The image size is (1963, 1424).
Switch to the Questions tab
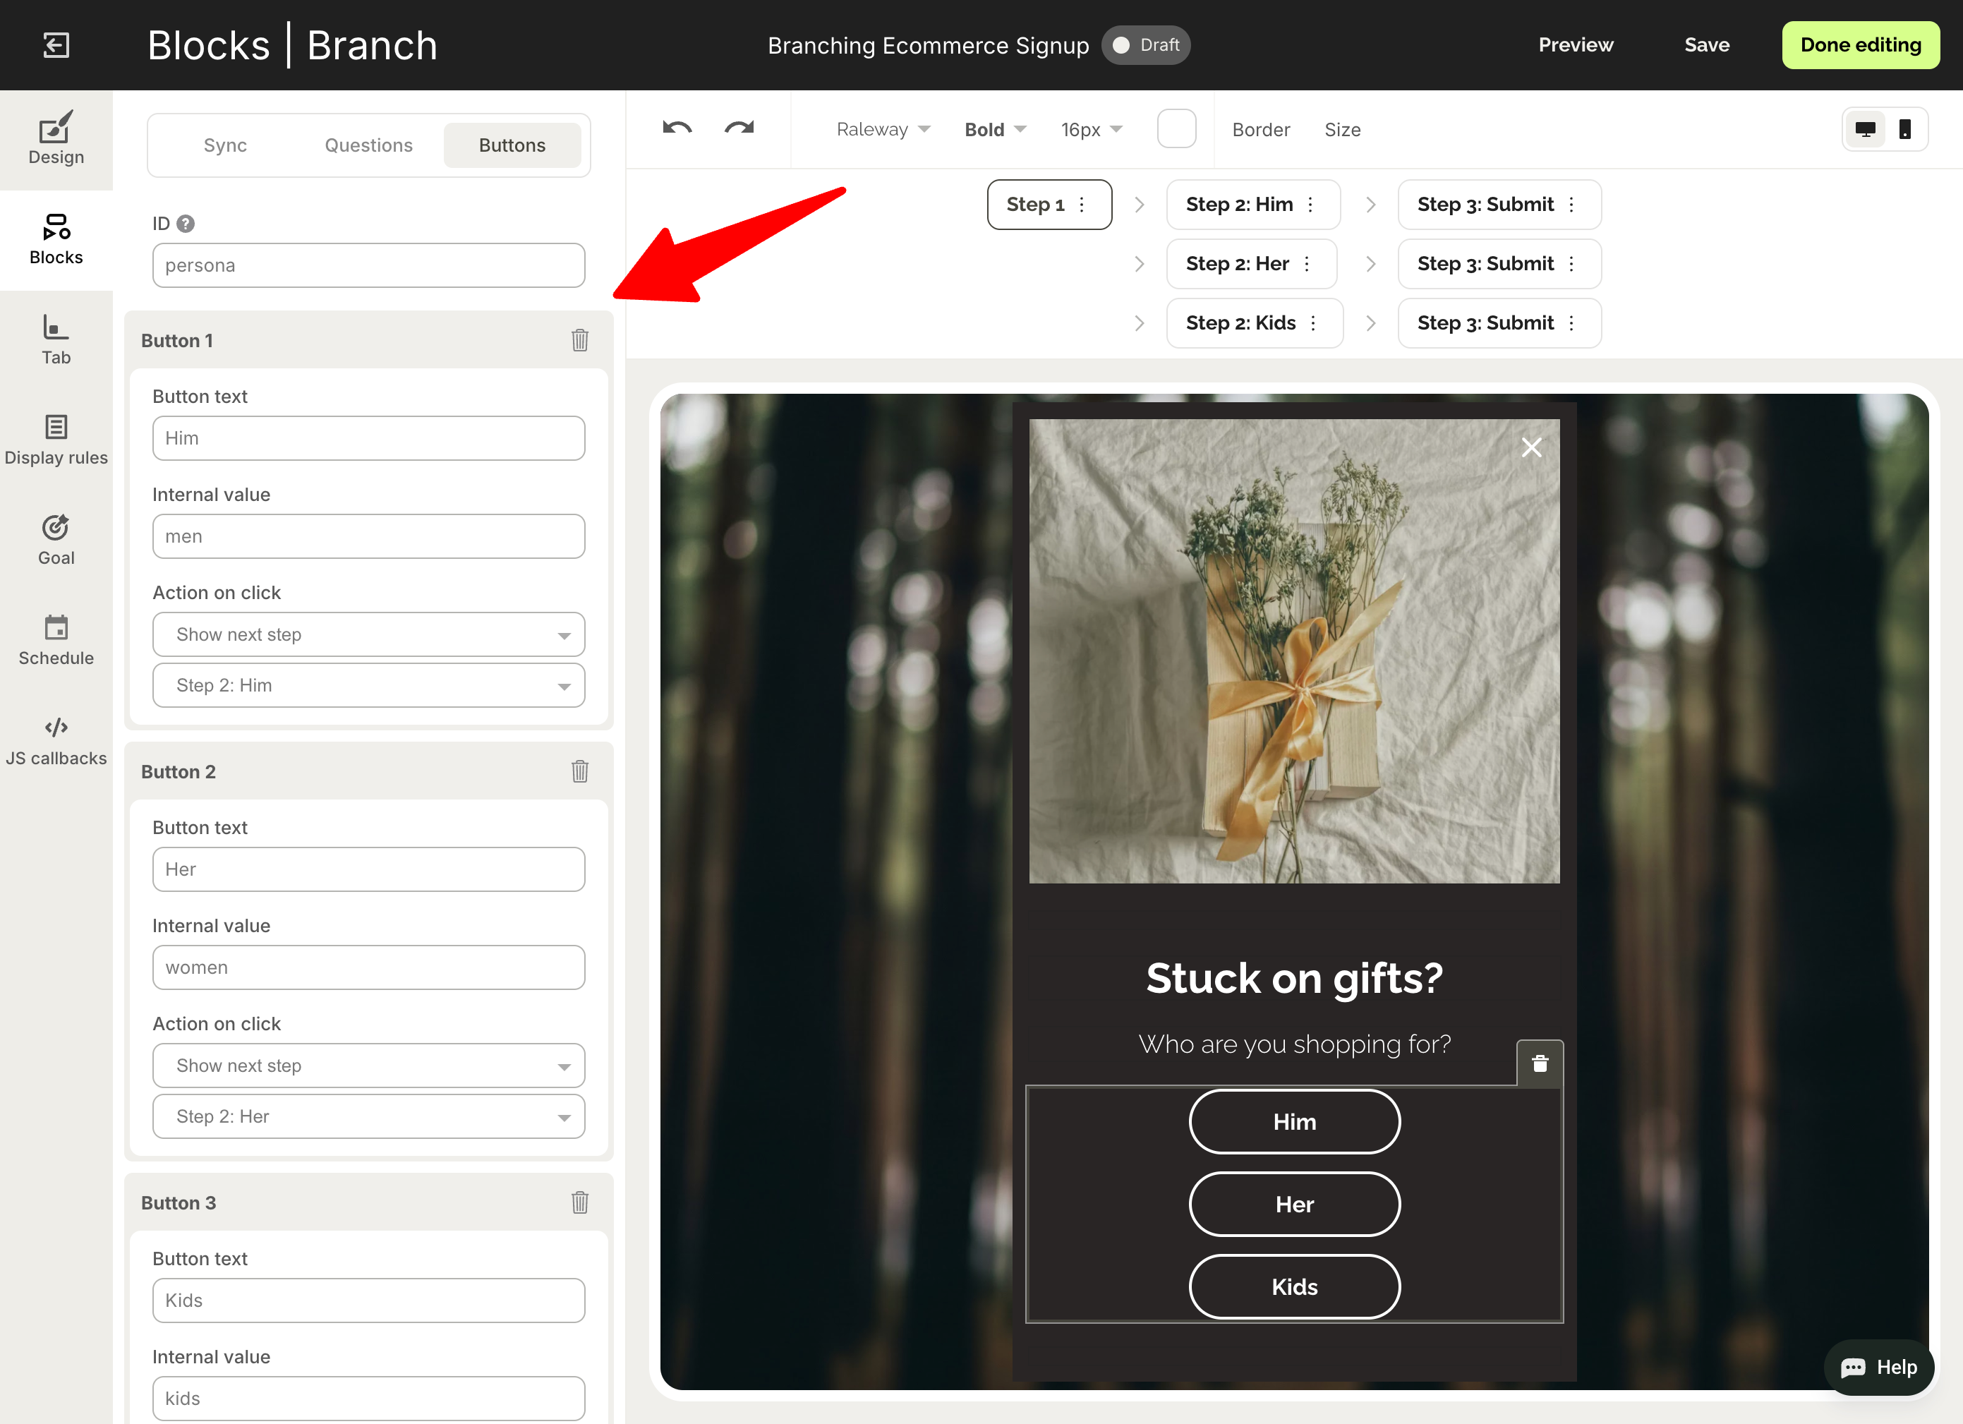tap(368, 145)
